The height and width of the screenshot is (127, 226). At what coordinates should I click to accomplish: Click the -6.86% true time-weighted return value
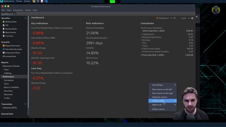pos(38,33)
